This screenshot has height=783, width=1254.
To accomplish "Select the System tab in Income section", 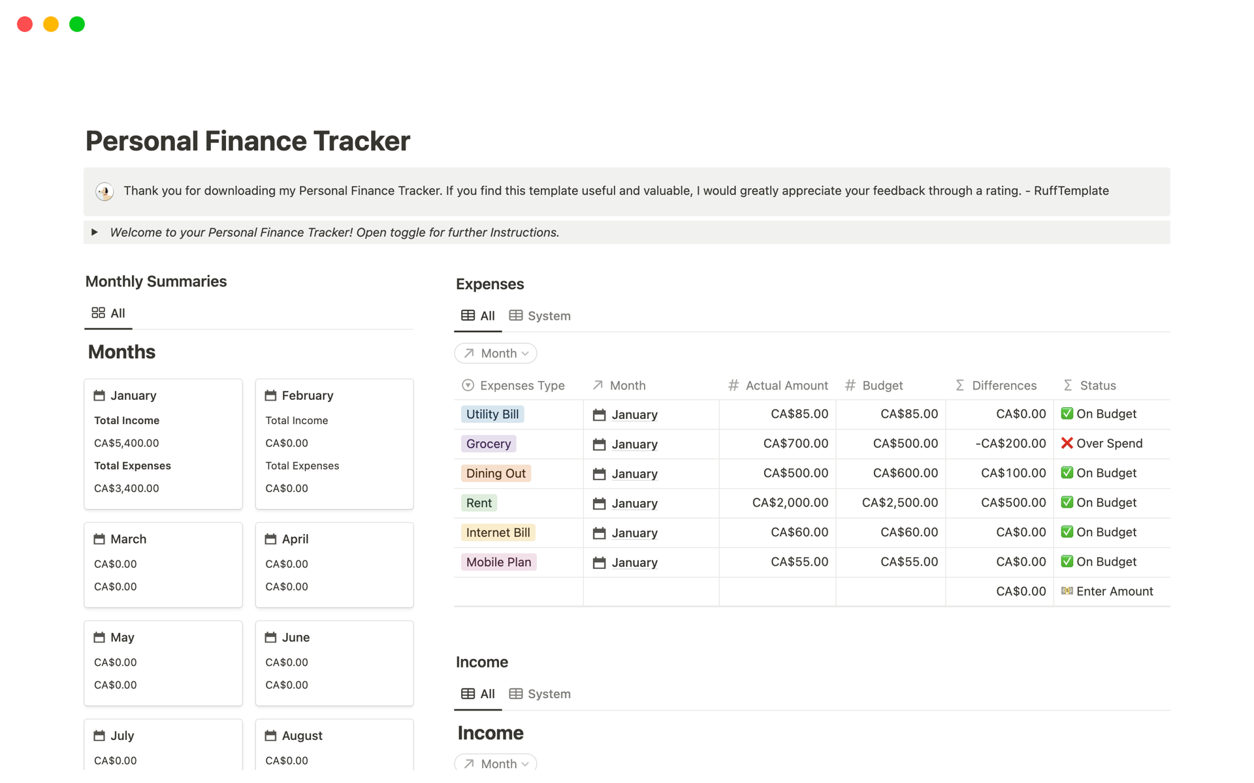I will point(539,694).
